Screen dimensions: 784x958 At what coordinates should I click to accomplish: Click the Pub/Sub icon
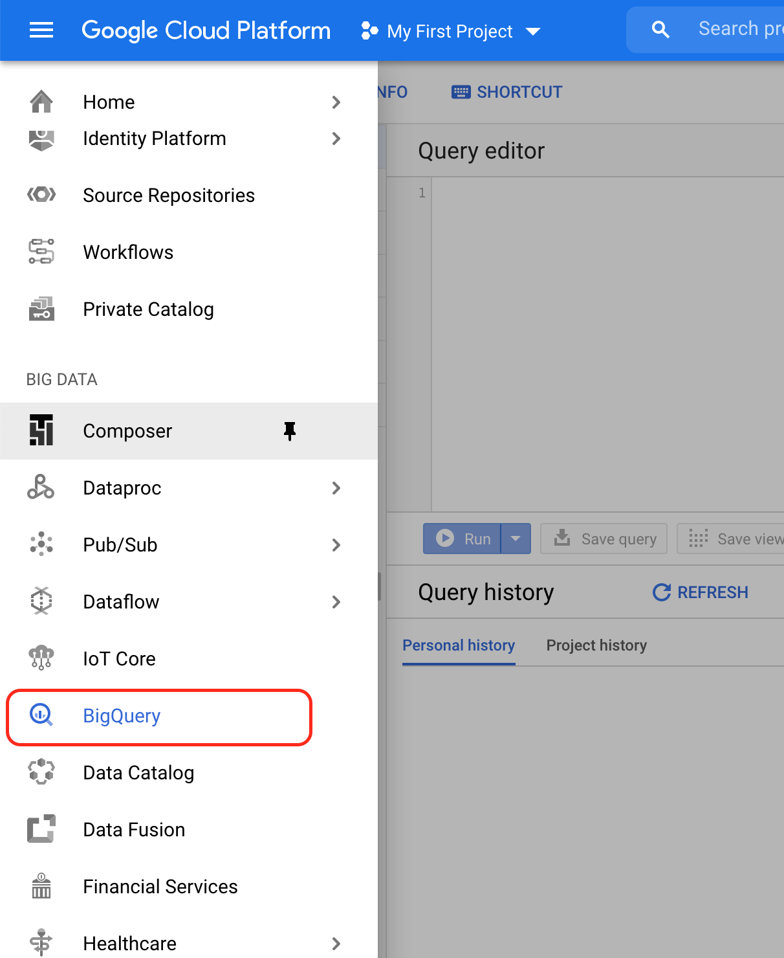click(41, 544)
